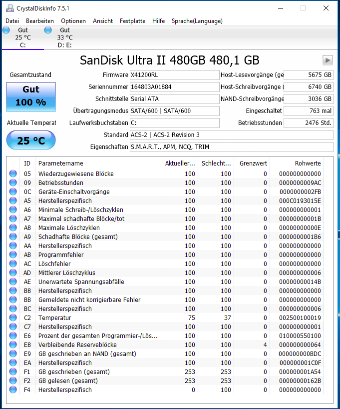Click the NAND-Schreibvorgänge value 3036 GB
The height and width of the screenshot is (409, 340).
tap(309, 99)
